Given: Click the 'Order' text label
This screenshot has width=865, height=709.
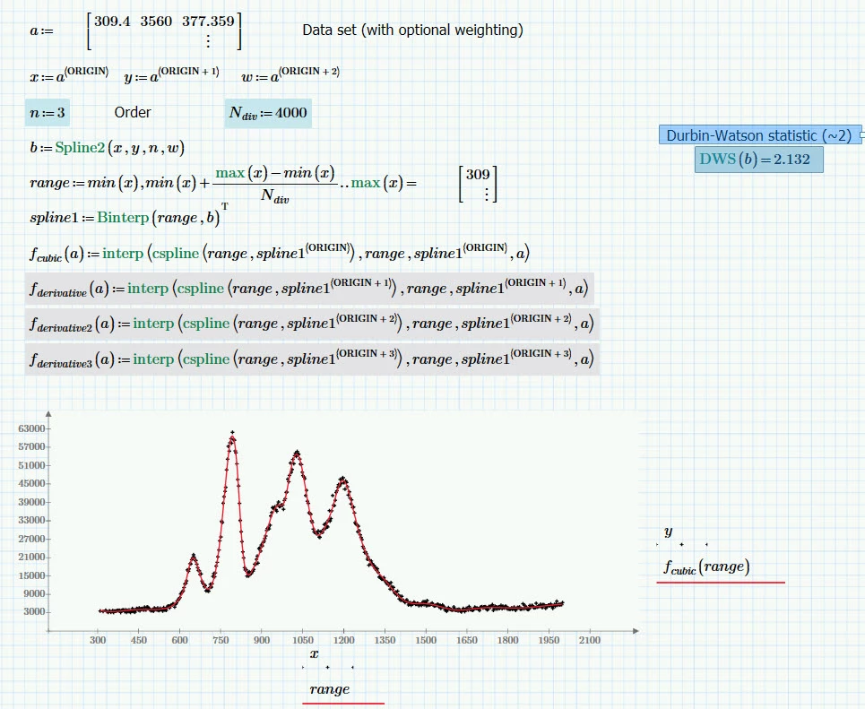Looking at the screenshot, I should [x=133, y=113].
